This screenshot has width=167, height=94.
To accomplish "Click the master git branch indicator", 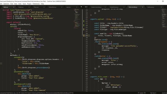I will tap(141, 93).
